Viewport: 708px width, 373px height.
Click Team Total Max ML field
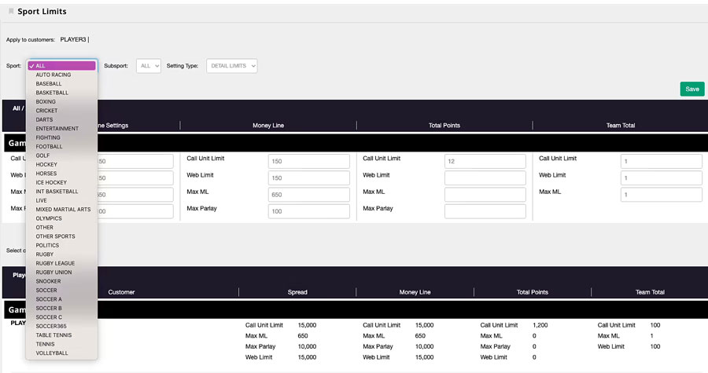point(661,195)
